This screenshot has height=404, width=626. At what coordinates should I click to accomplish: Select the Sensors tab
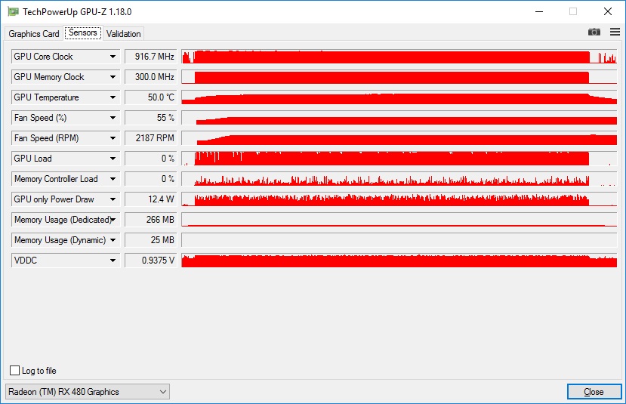[83, 32]
